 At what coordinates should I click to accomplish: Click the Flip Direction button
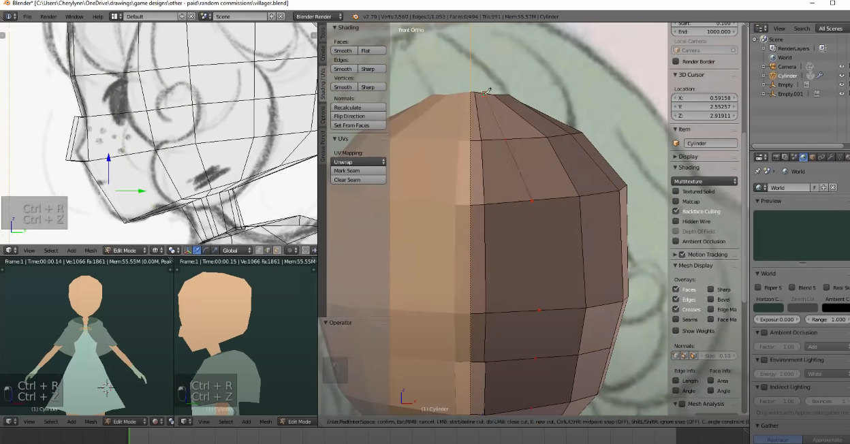pos(358,116)
